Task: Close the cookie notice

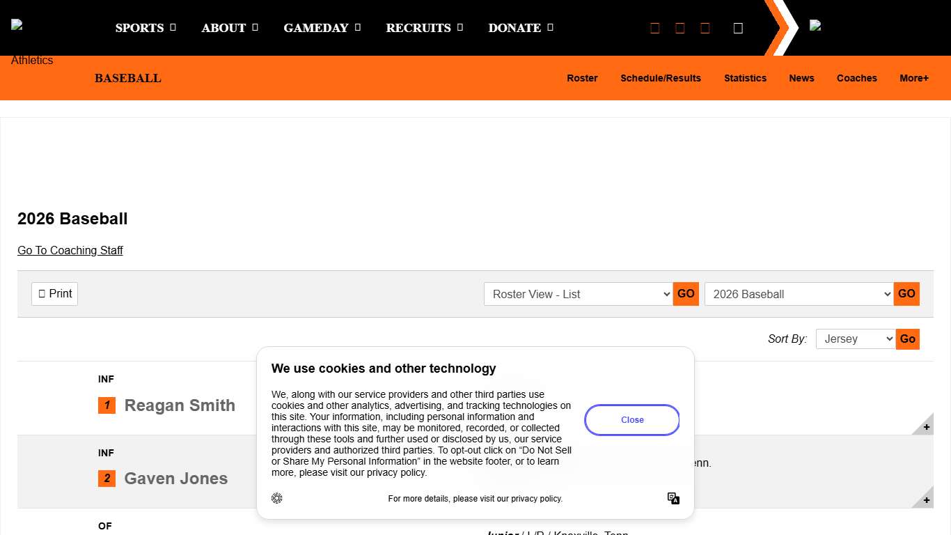Action: 632,420
